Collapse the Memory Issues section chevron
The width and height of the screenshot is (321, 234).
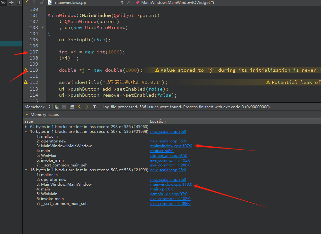[x=27, y=115]
